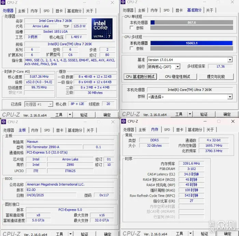
Task: Click the Intel Core Ultra 7 logo
Action: tap(102, 29)
